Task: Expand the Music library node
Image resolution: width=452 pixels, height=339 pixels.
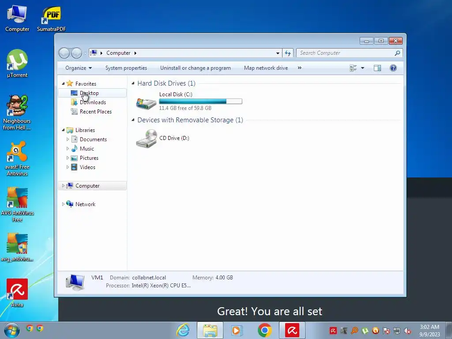Action: click(x=68, y=149)
